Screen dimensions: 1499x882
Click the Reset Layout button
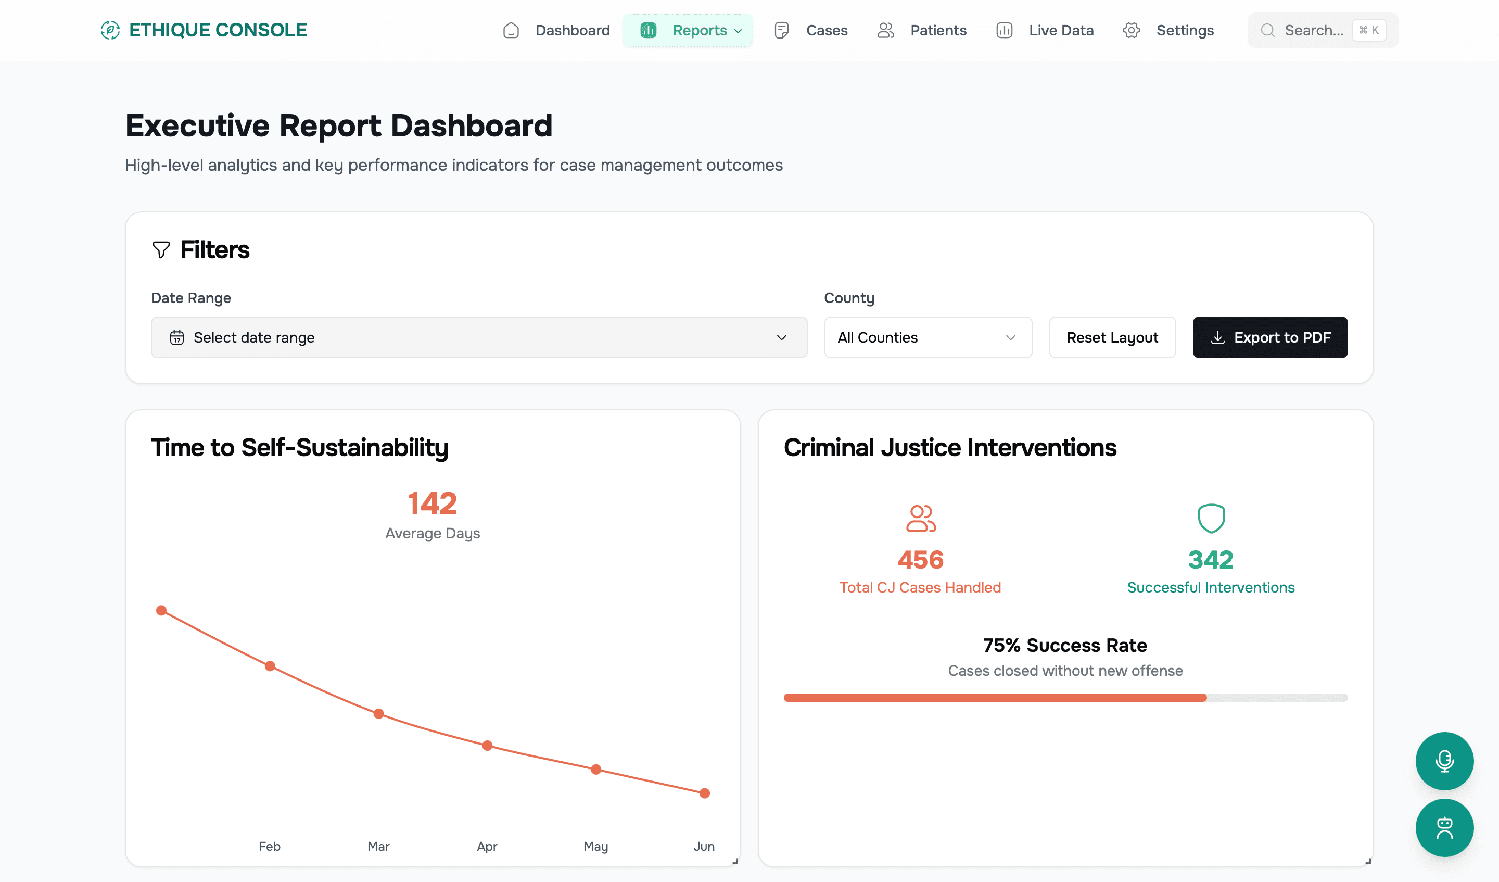(1112, 337)
